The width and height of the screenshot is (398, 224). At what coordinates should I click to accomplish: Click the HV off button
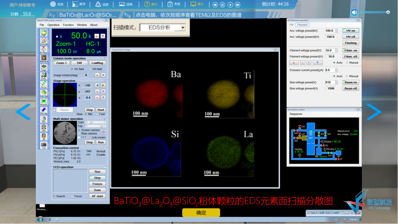(351, 37)
